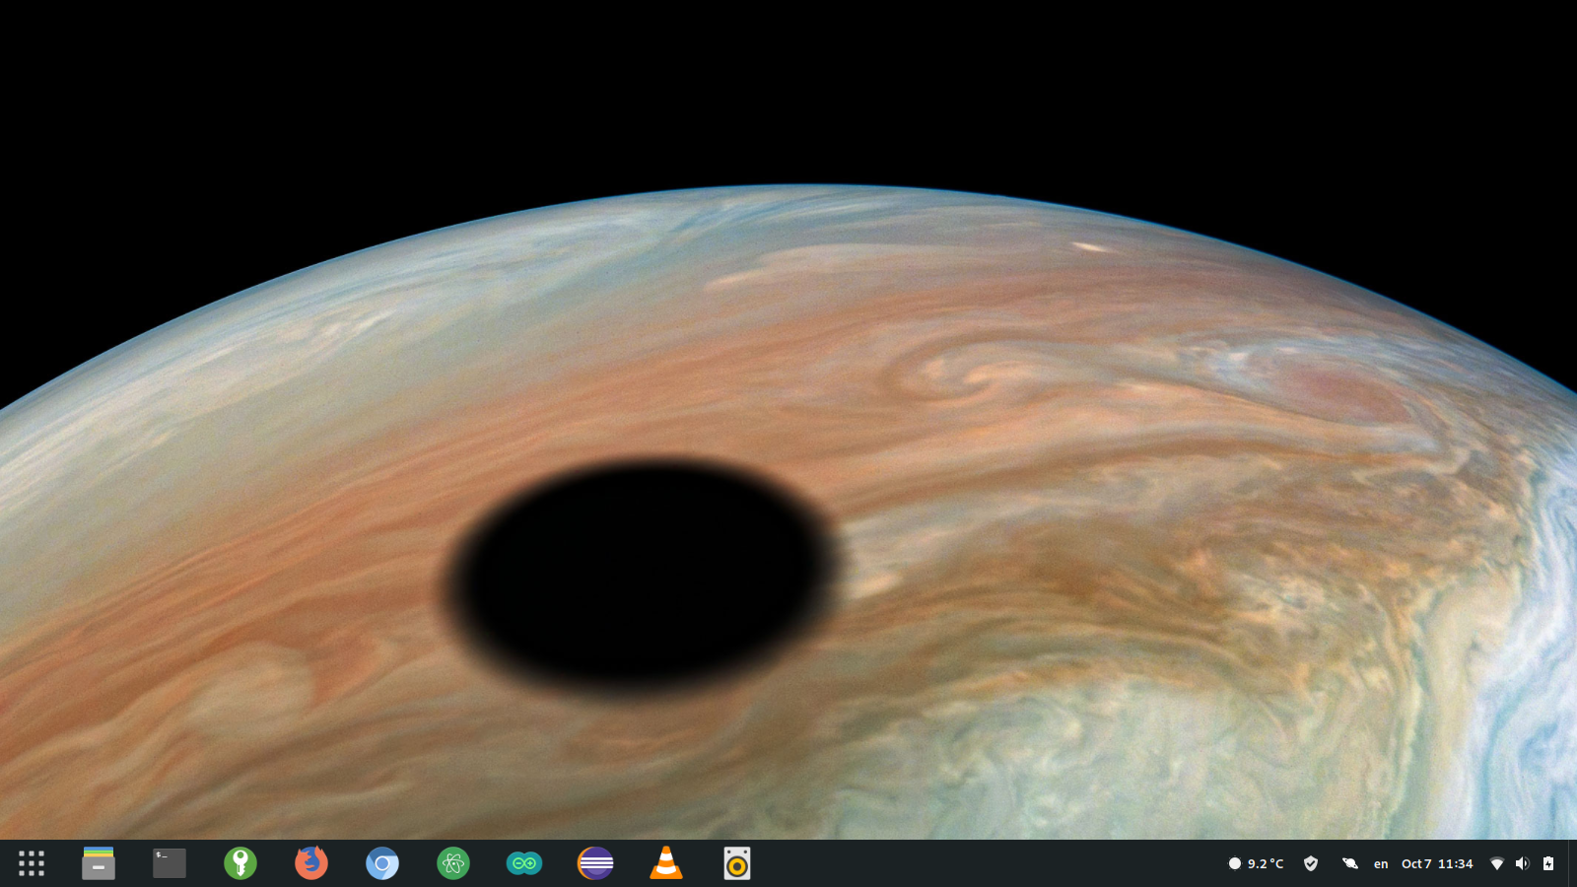Launch the file manager from the dock
This screenshot has width=1577, height=887.
pos(99,863)
